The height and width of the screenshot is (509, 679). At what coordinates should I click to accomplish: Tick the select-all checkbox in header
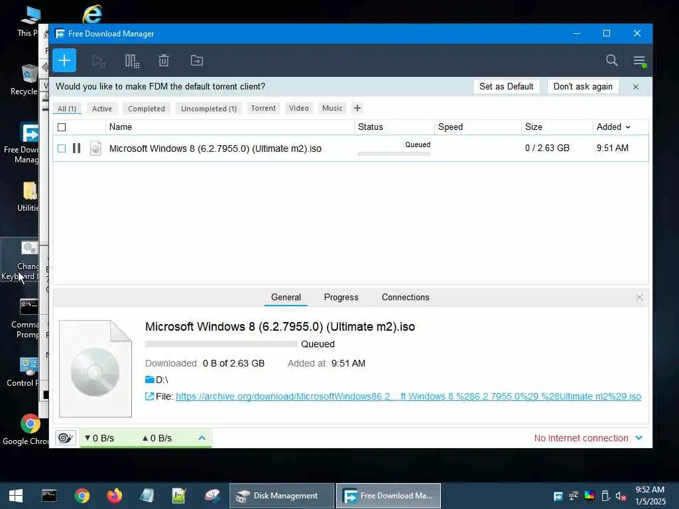[x=62, y=127]
